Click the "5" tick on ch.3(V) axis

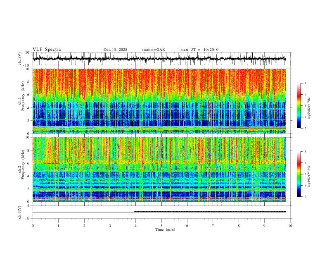(x=28, y=205)
